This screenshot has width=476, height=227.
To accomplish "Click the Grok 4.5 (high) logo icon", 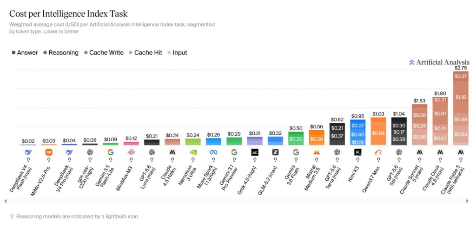I will pos(255,152).
